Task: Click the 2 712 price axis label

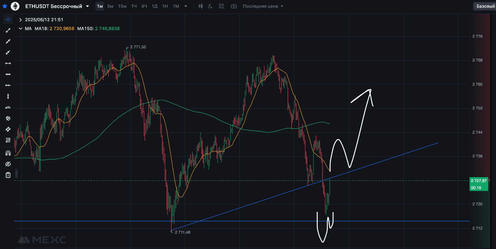Action: 477,228
